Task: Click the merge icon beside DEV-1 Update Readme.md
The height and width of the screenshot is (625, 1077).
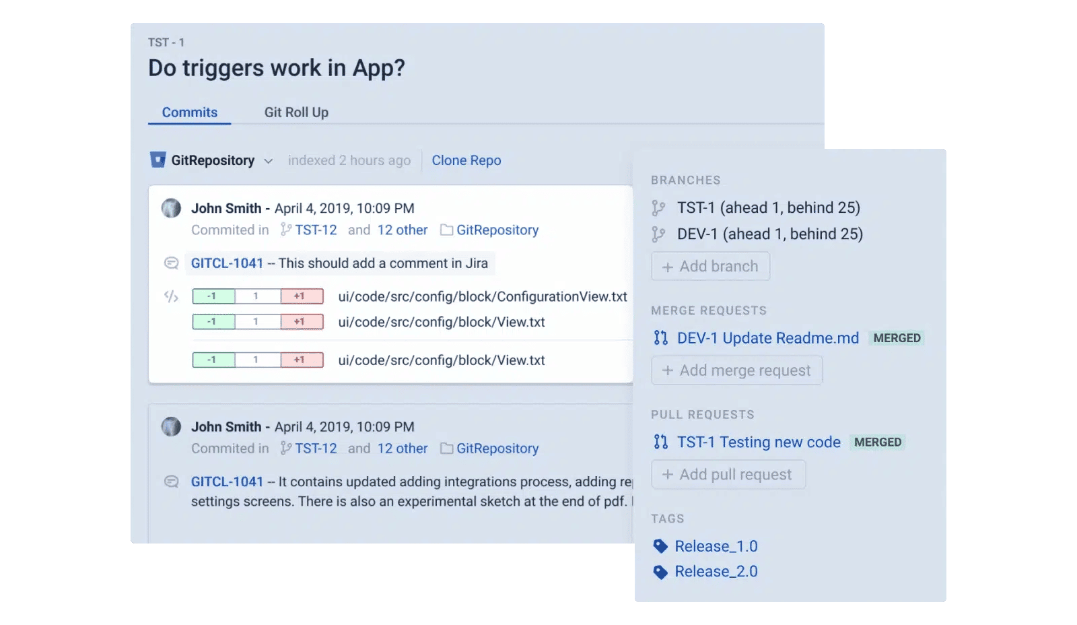Action: (660, 337)
